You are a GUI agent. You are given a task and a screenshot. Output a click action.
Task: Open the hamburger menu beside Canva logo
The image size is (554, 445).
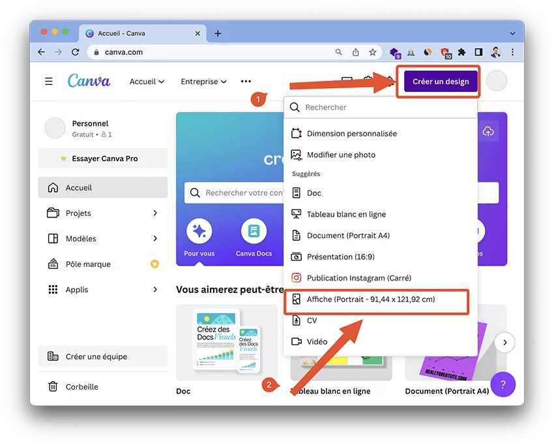[49, 82]
